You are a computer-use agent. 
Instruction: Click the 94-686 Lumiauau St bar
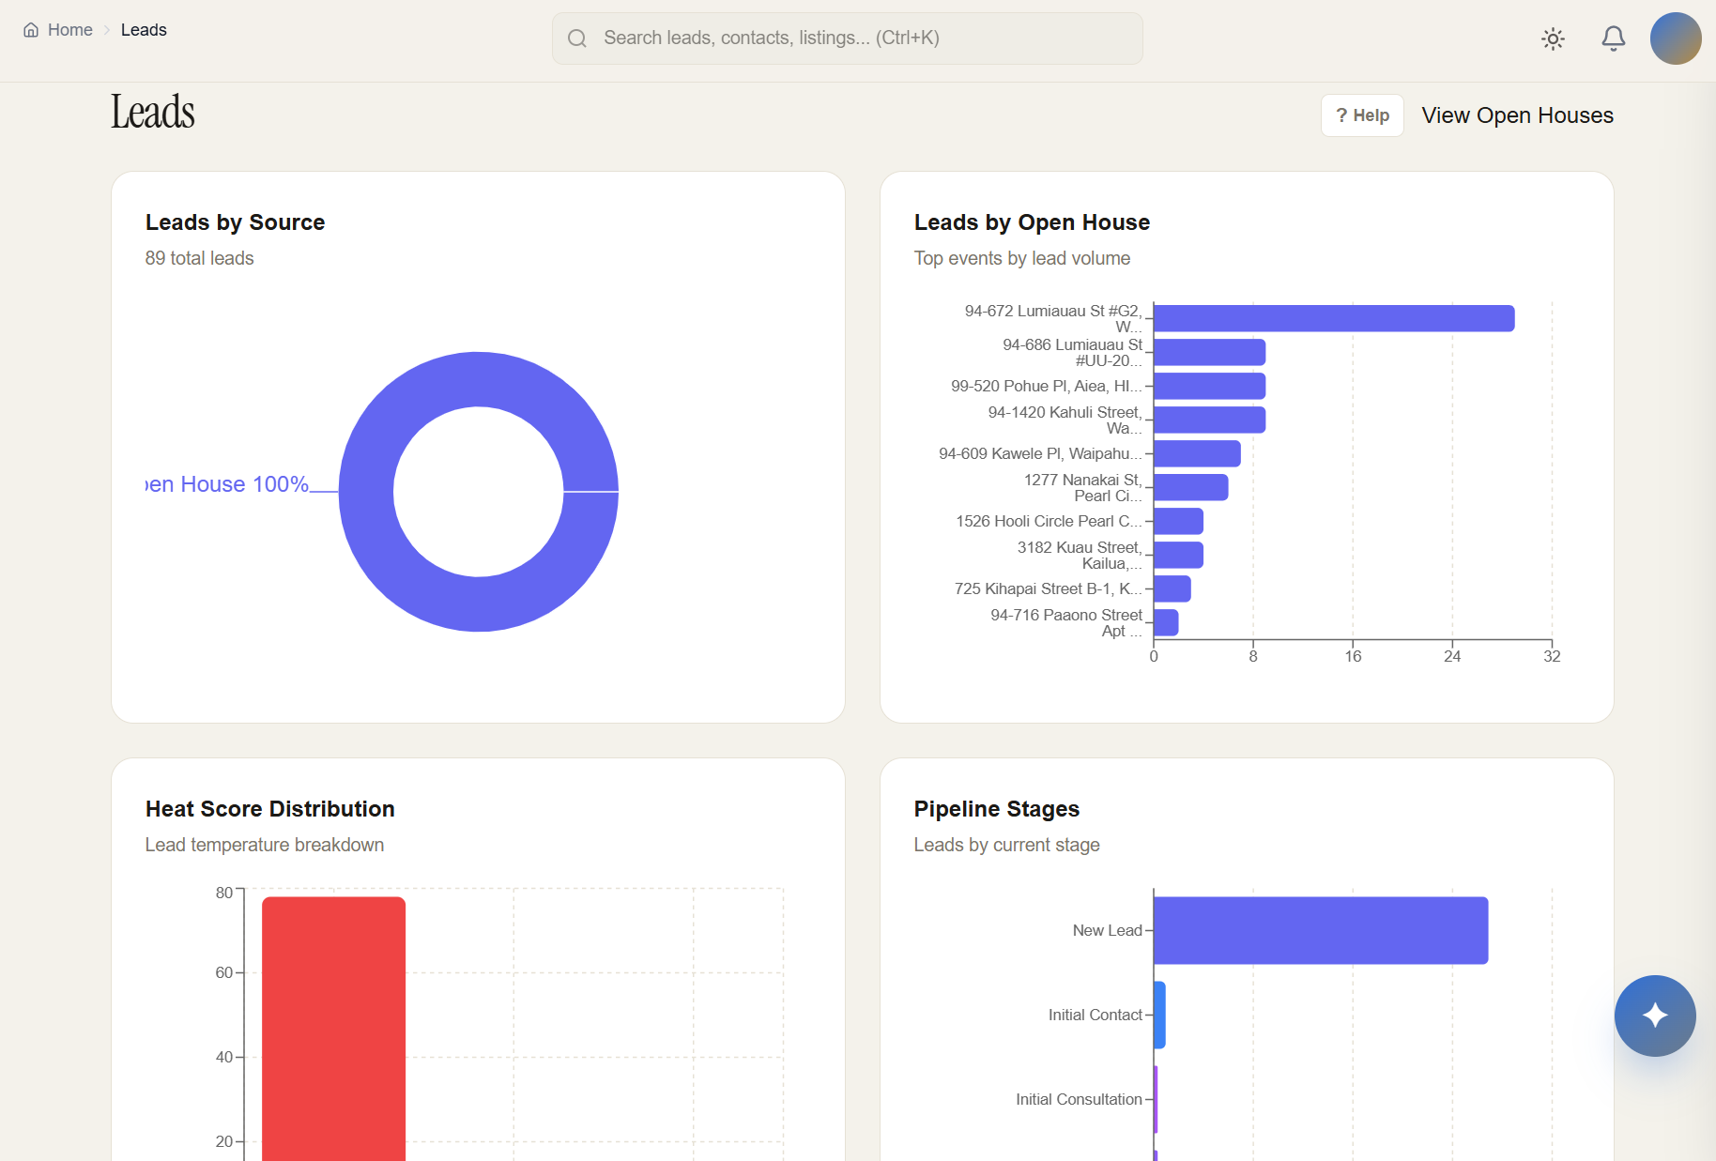(x=1209, y=352)
